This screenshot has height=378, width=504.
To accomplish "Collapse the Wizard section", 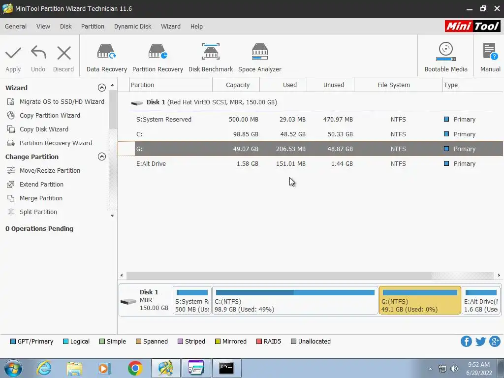I will click(101, 88).
